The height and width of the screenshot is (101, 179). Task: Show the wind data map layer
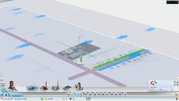(177, 82)
